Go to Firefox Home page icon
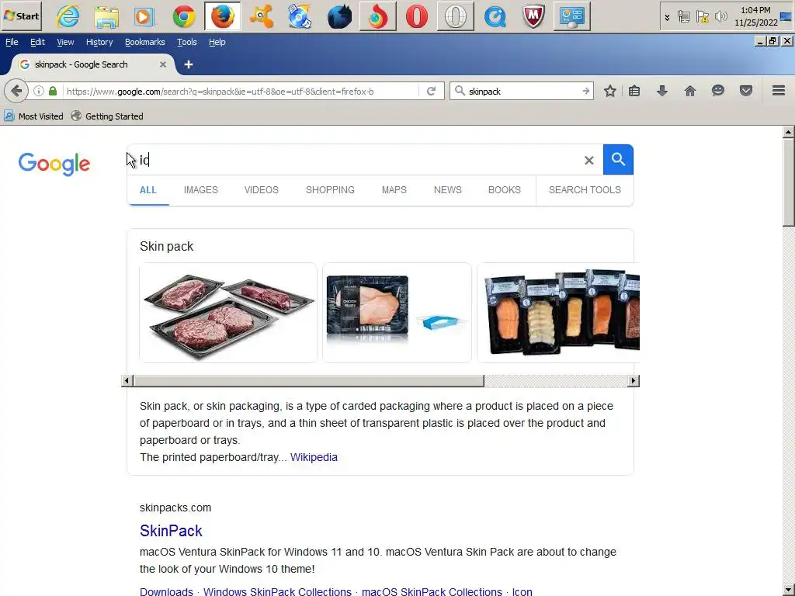The image size is (795, 596). click(690, 92)
